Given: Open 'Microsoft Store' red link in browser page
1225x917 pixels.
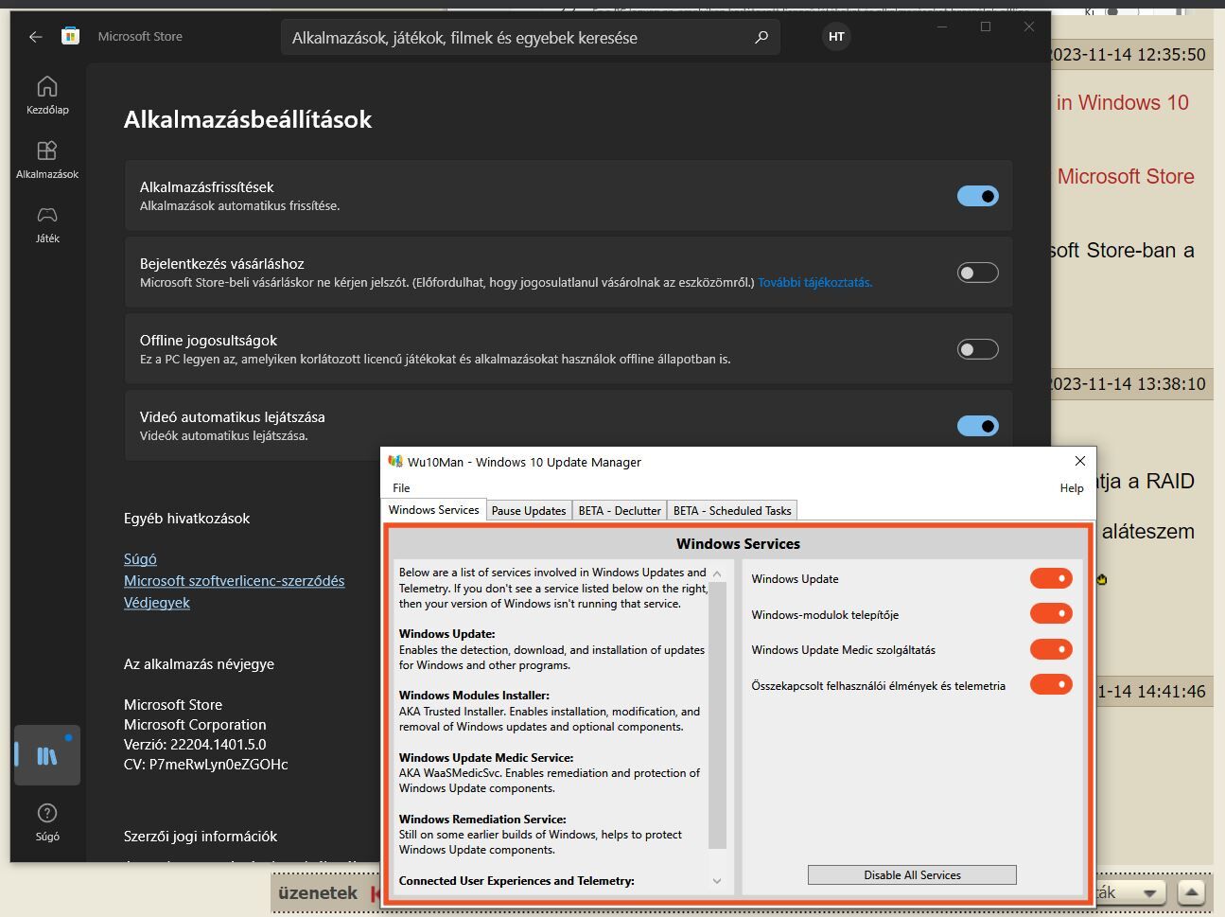Looking at the screenshot, I should pos(1126,176).
